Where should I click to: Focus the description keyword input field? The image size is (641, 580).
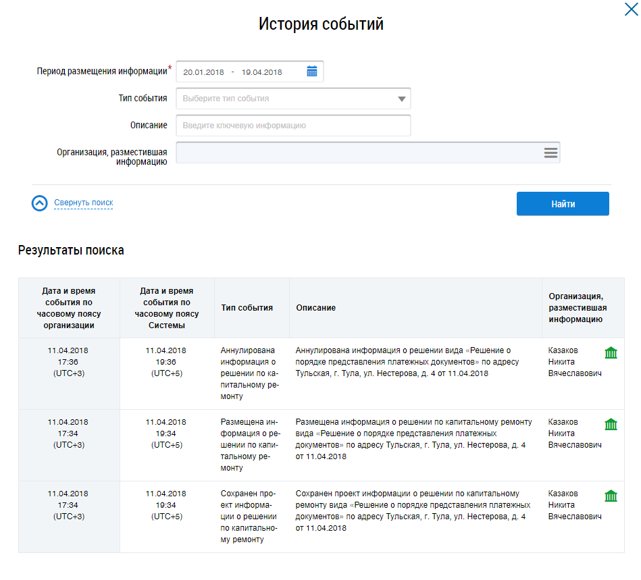pyautogui.click(x=293, y=126)
